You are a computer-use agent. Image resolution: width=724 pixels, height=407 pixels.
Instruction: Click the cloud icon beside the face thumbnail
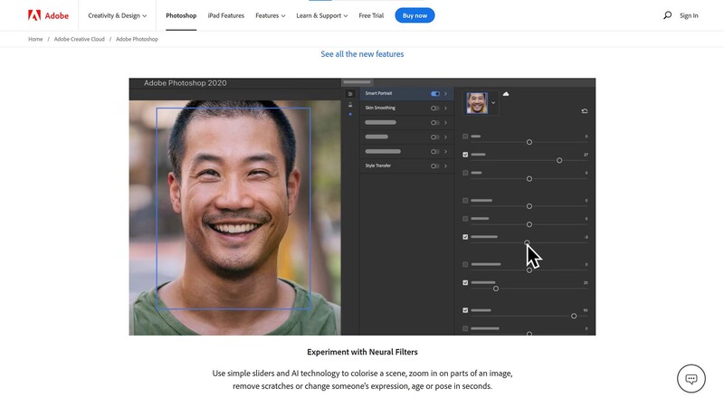[506, 94]
